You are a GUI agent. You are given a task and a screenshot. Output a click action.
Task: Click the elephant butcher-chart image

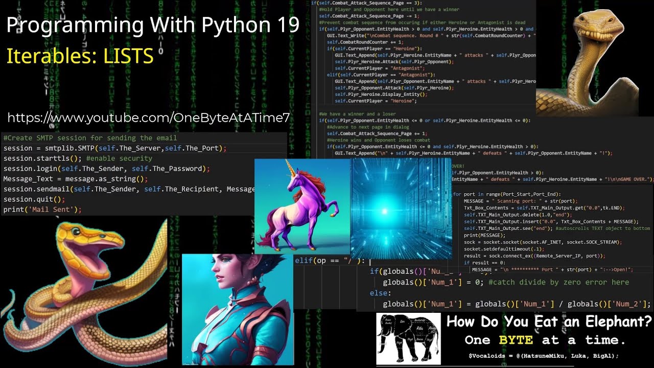[x=408, y=339]
